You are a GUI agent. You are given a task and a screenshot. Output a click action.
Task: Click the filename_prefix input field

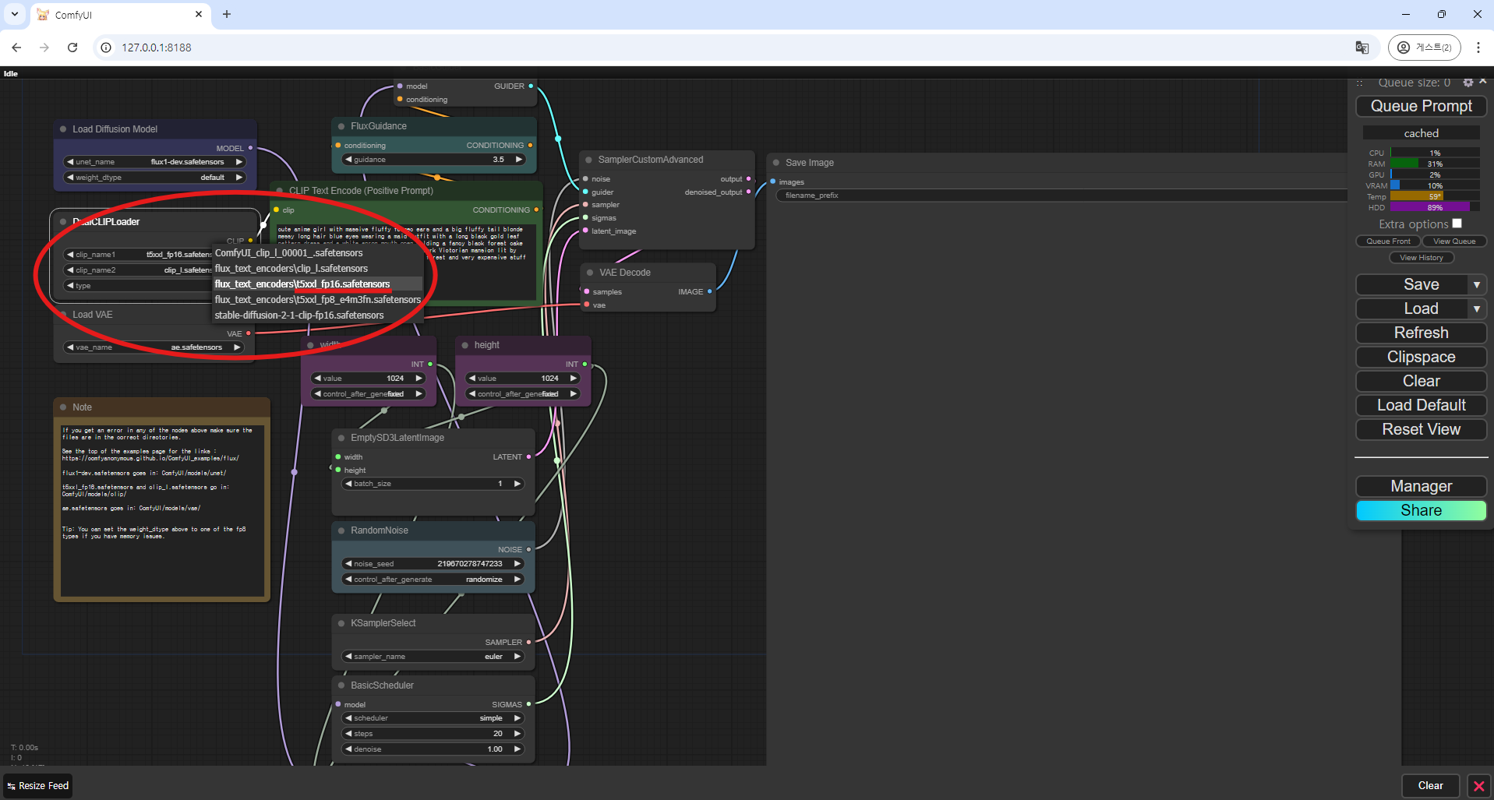[1061, 196]
